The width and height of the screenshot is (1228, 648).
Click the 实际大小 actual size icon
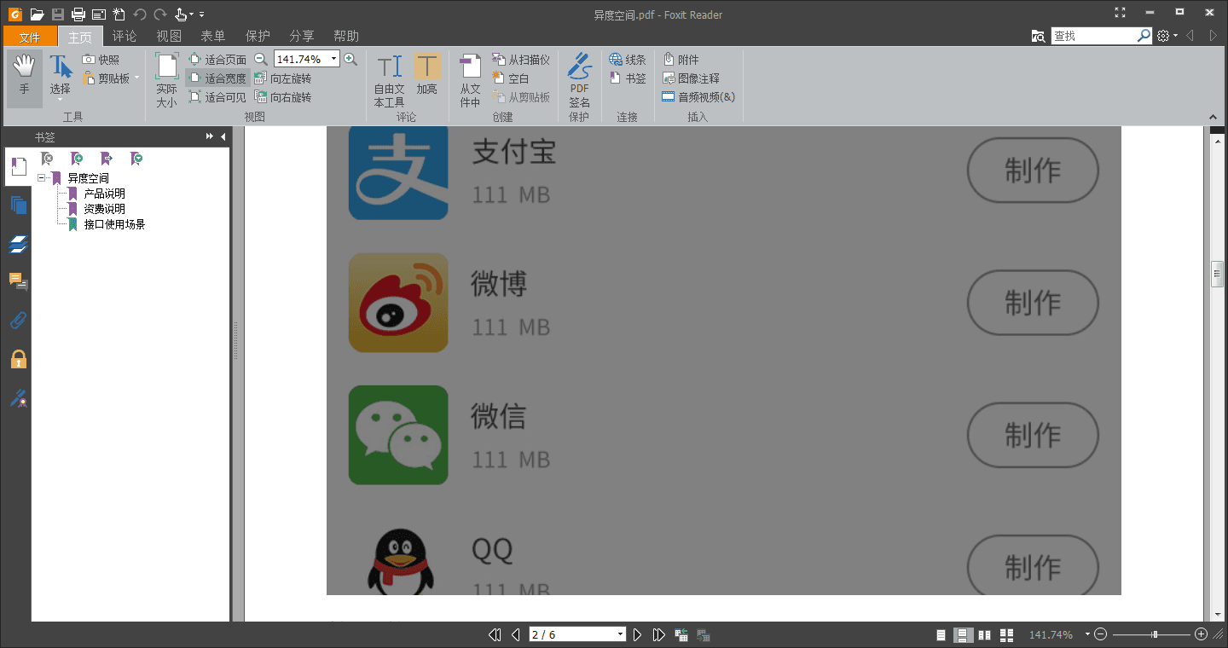click(166, 79)
